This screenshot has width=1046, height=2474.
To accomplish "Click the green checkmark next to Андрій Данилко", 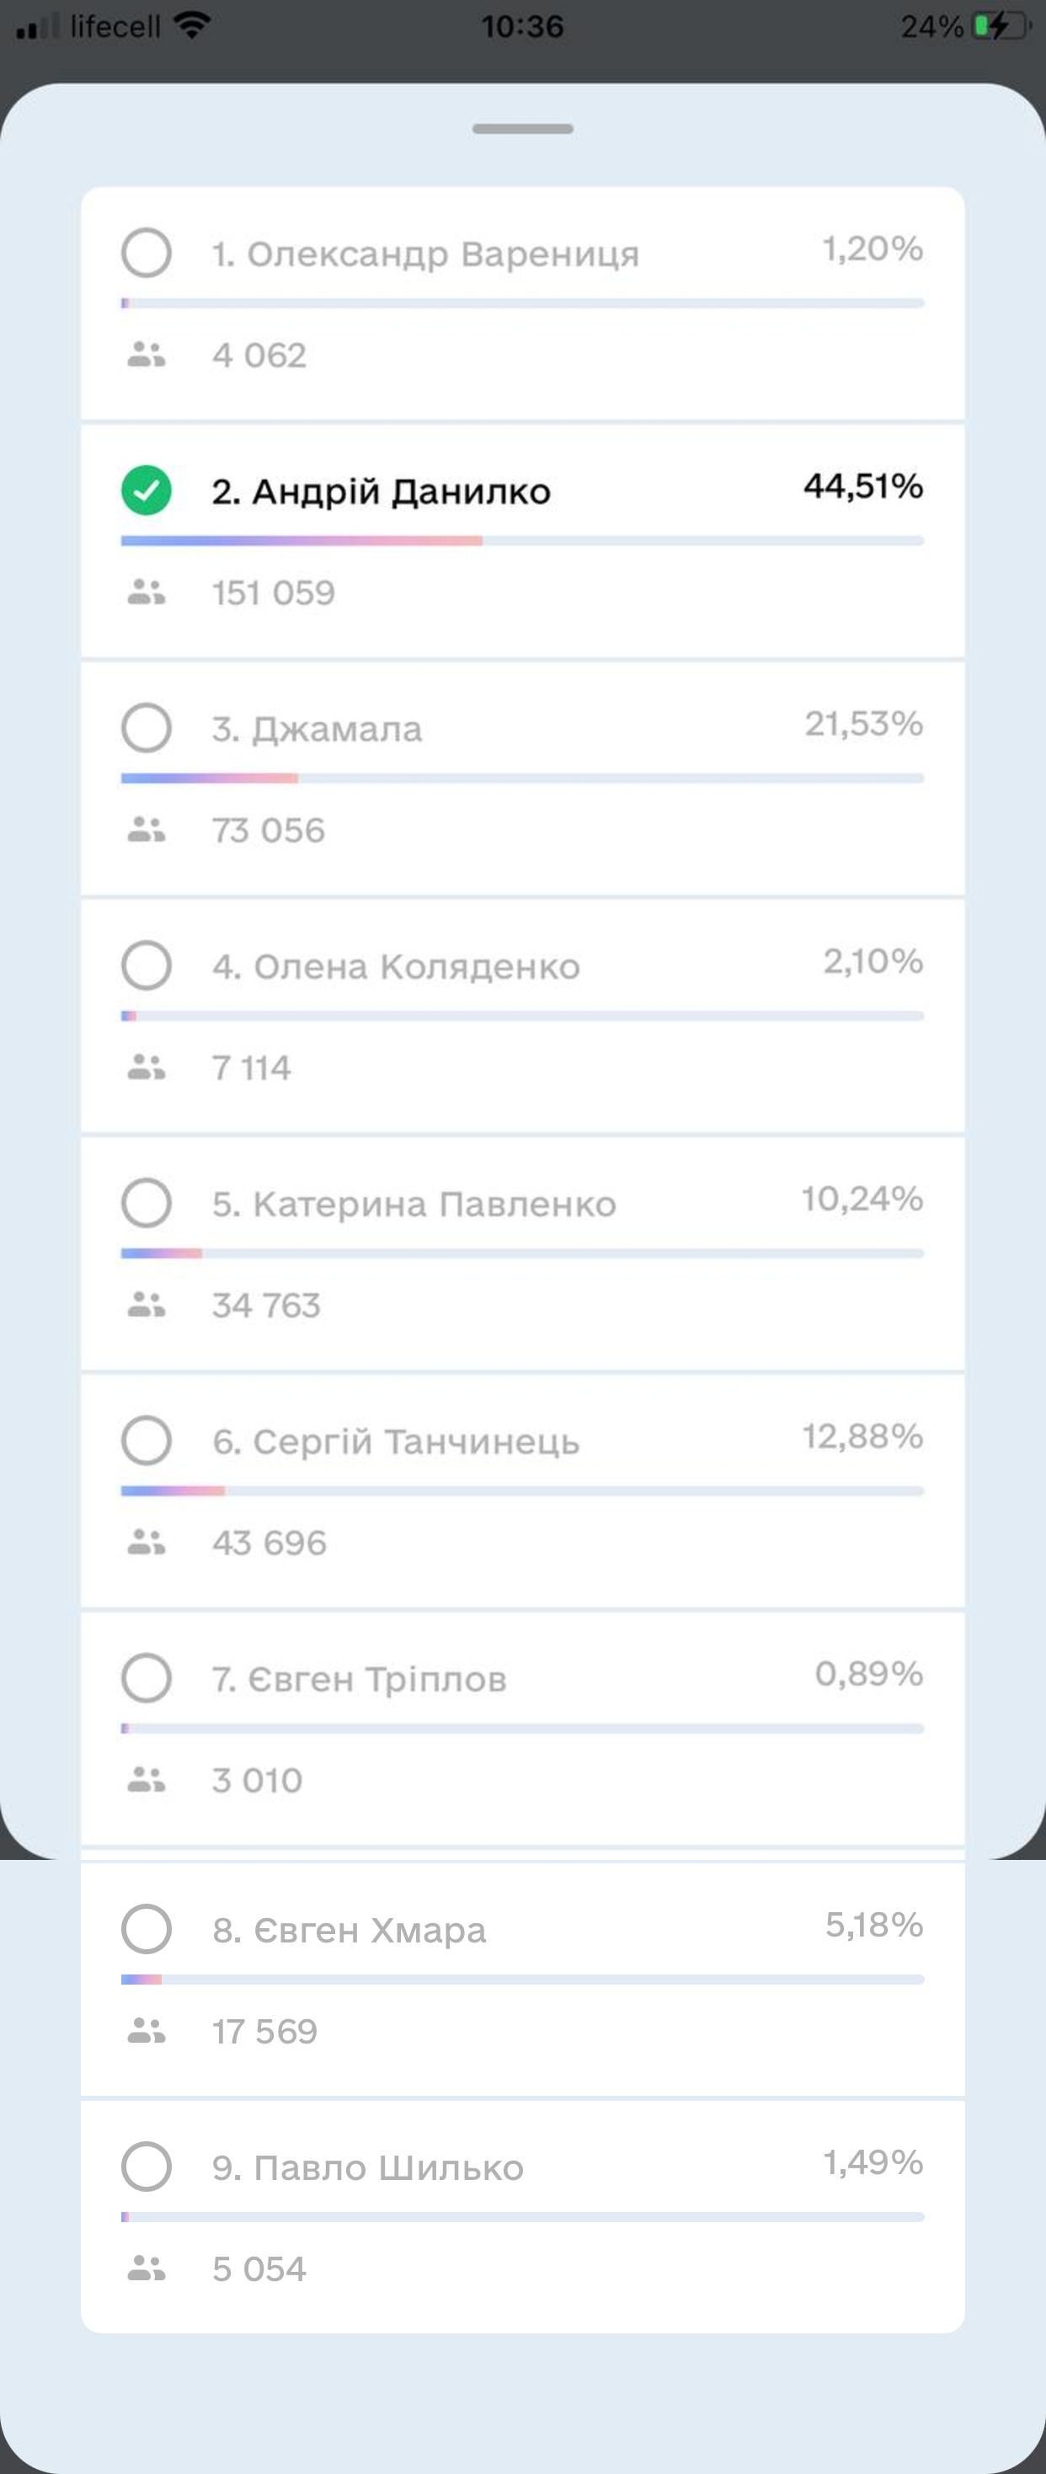I will pos(146,489).
